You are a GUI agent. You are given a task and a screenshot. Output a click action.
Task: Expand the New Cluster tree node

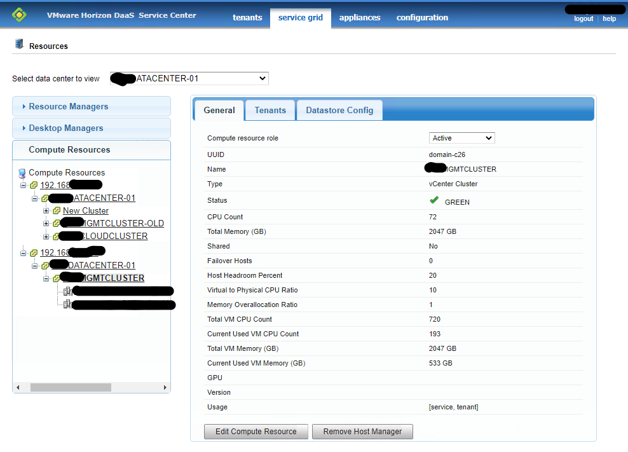click(46, 211)
